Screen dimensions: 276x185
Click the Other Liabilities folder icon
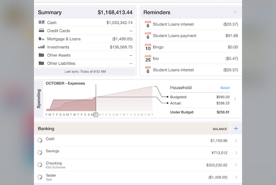pos(41,63)
